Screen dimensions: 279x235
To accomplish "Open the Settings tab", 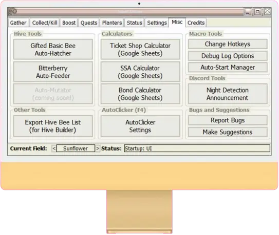I will click(157, 23).
